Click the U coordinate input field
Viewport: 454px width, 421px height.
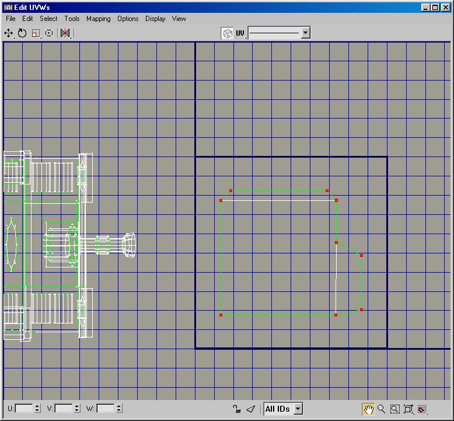(x=25, y=409)
